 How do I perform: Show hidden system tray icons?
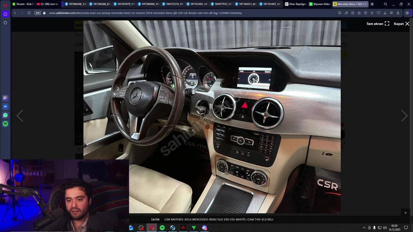pos(364,228)
